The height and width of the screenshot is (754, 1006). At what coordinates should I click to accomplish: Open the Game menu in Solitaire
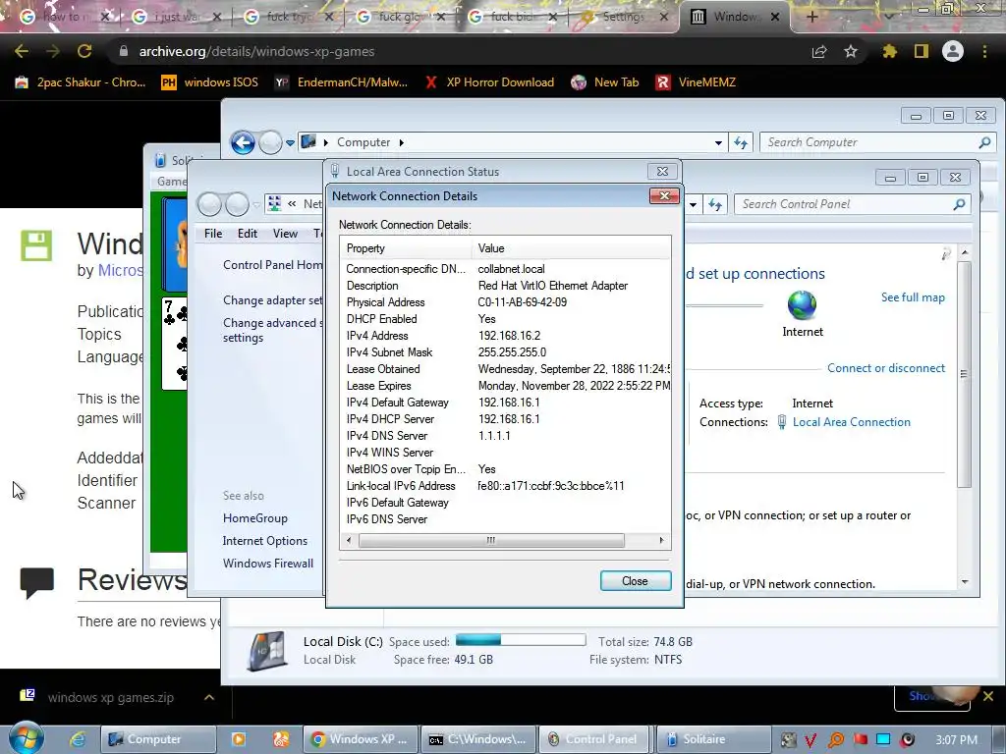pyautogui.click(x=171, y=182)
